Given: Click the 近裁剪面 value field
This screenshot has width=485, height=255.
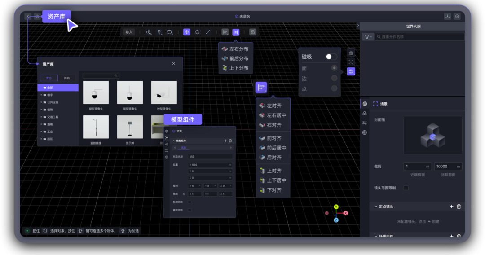Looking at the screenshot, I should (417, 166).
